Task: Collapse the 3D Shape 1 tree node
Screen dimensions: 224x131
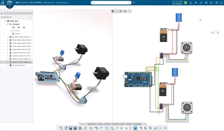Action: click(8, 24)
